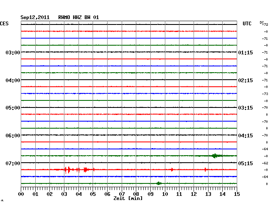Click the 11 minute axis tick label
The image size is (270, 205).
click(179, 194)
